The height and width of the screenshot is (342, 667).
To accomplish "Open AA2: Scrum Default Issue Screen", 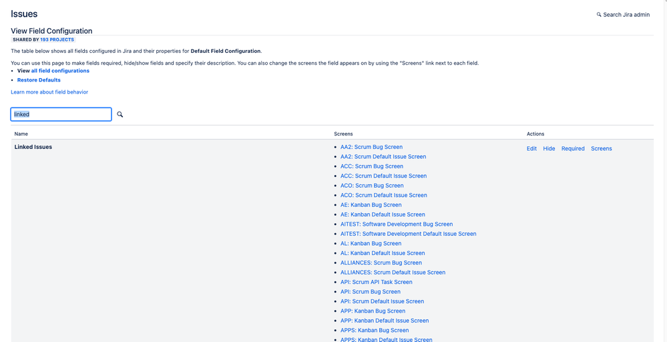I will (x=383, y=156).
